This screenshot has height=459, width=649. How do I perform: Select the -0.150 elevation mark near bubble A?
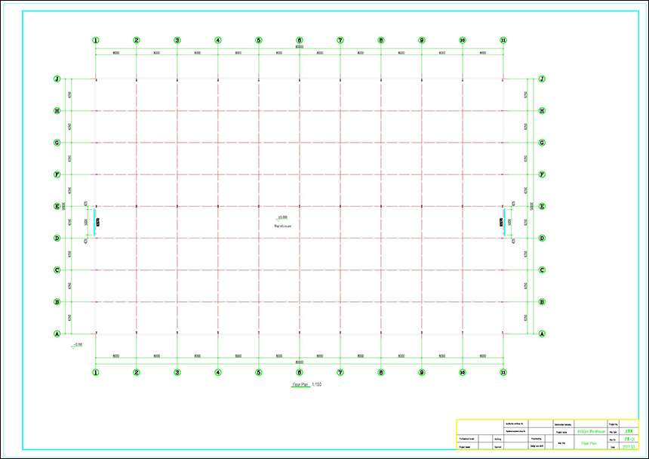pyautogui.click(x=76, y=346)
